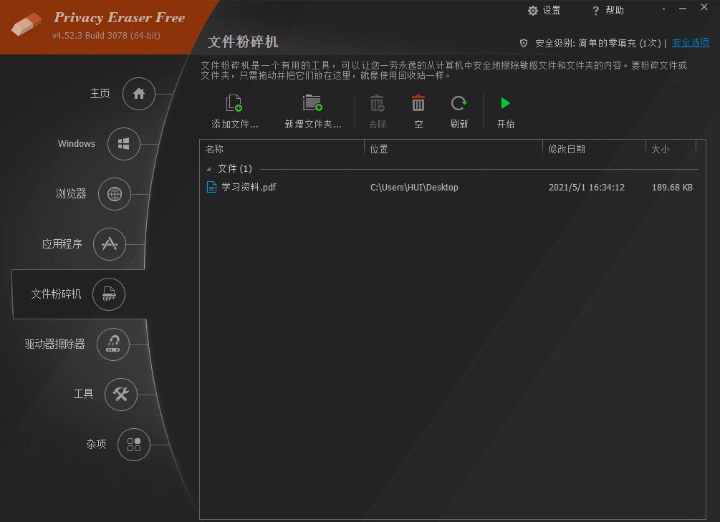Click the C:\Users\HUI\Desktop location cell

click(414, 188)
